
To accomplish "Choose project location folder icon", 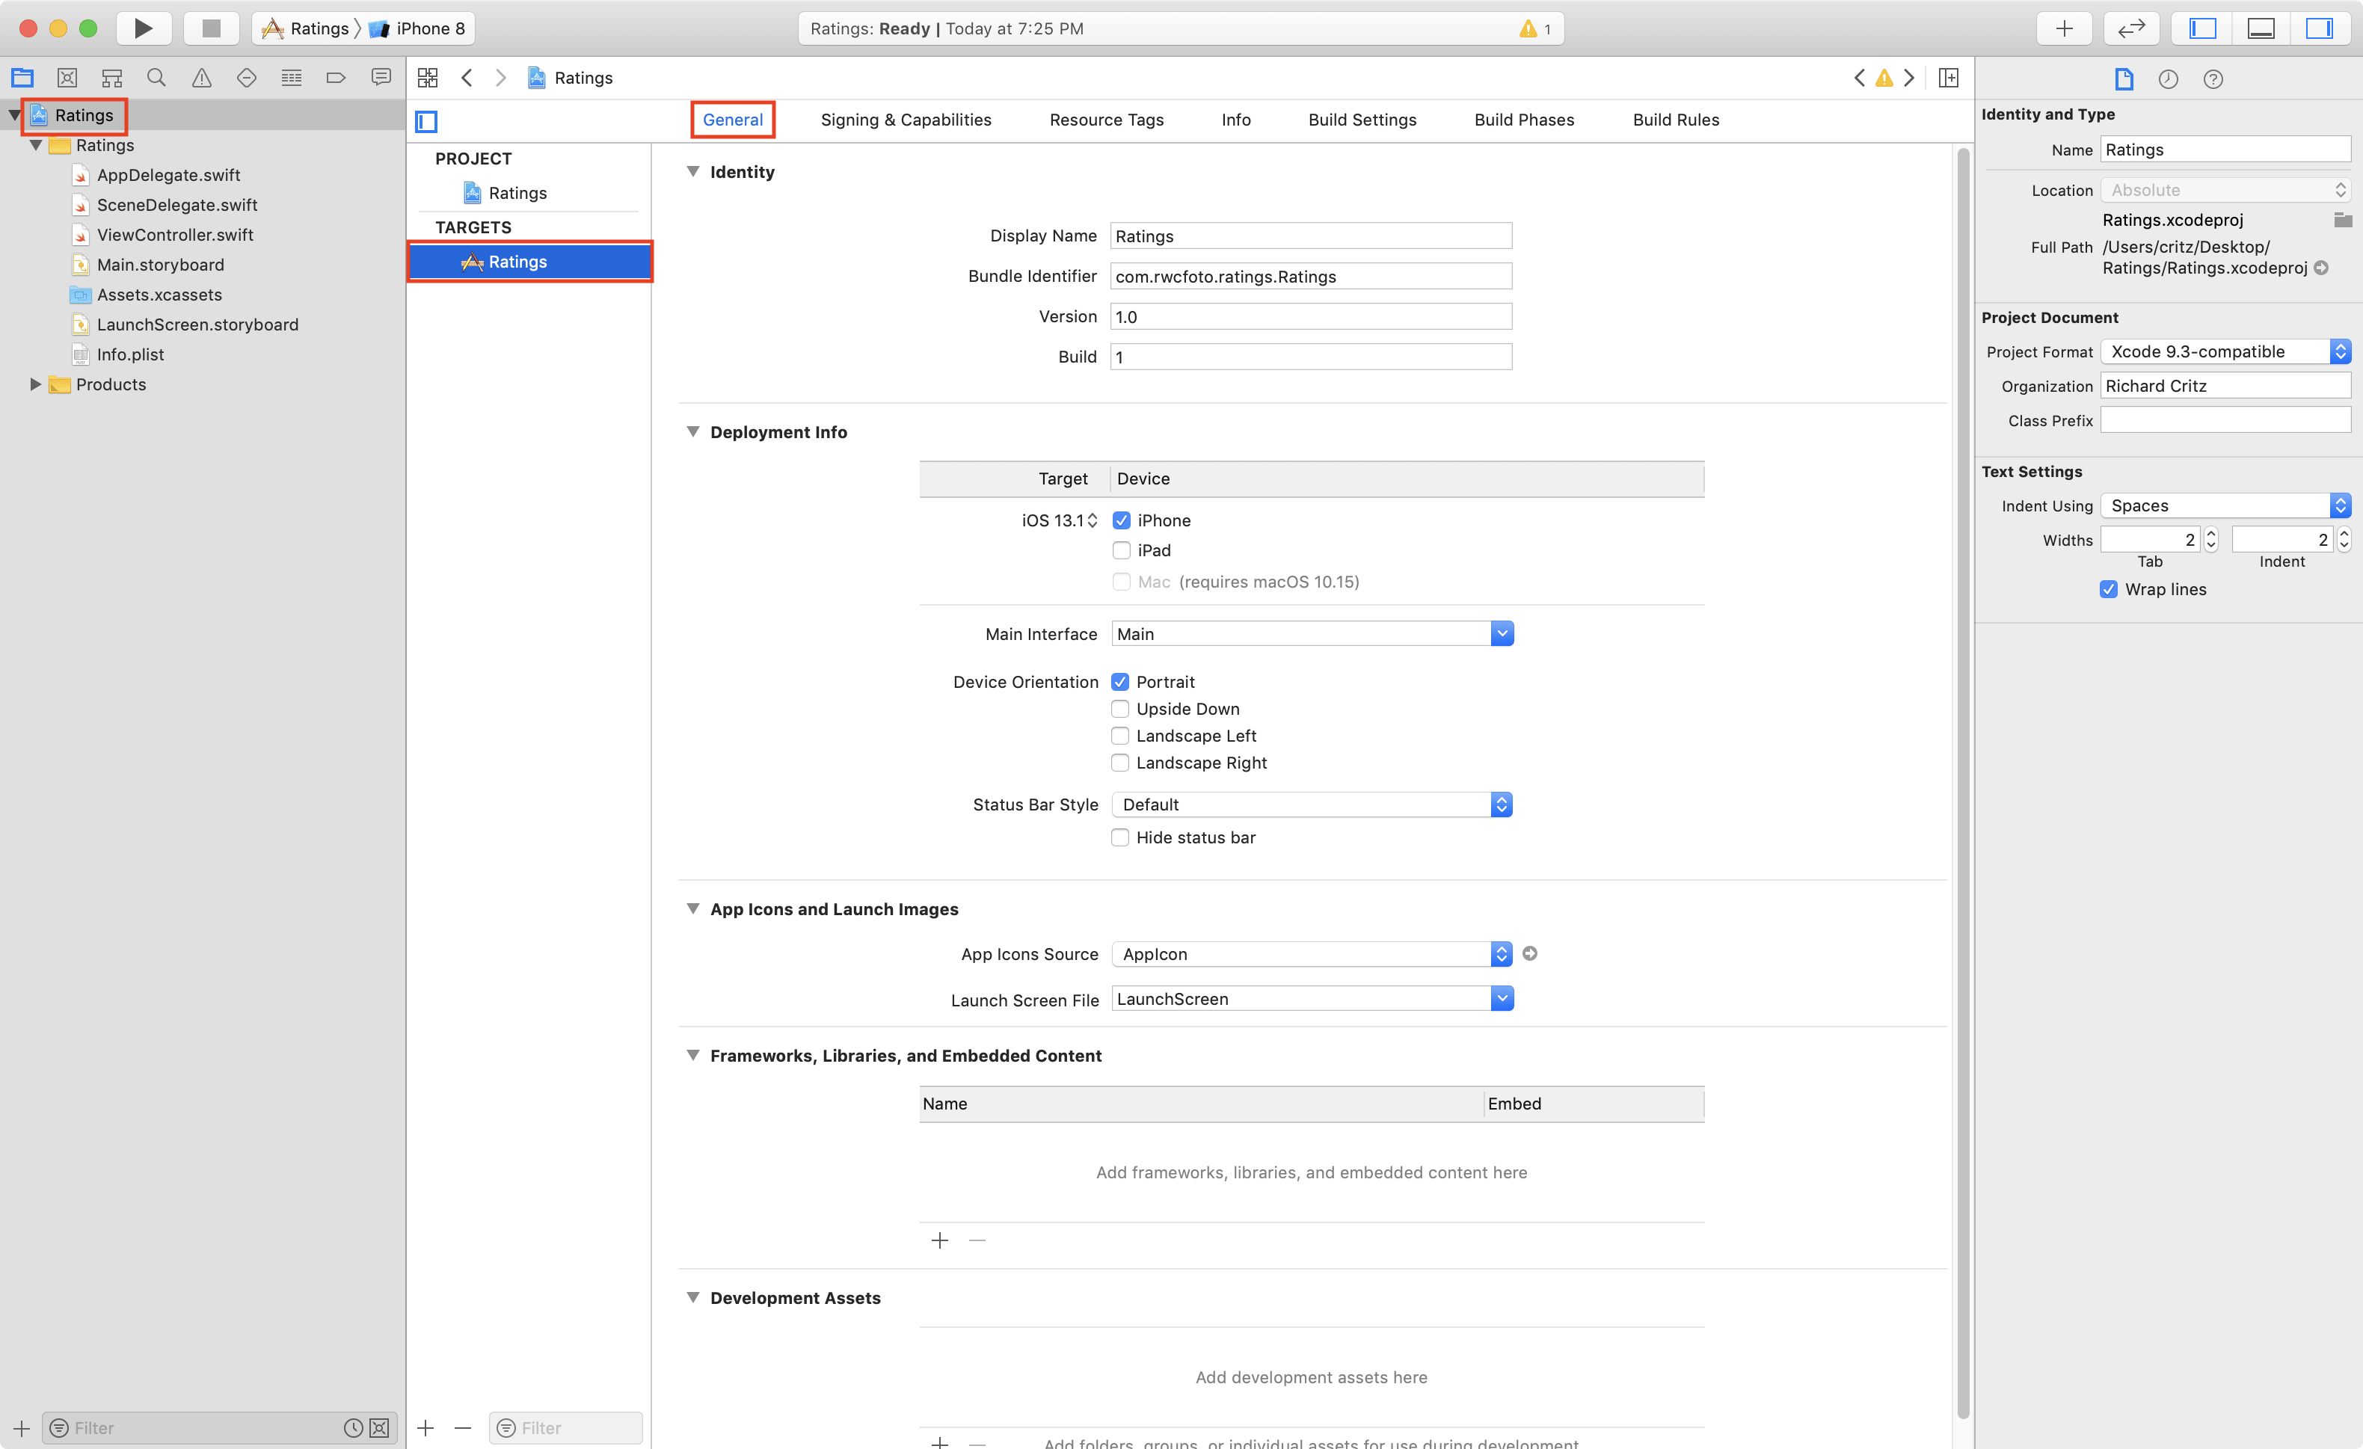I will point(2342,220).
